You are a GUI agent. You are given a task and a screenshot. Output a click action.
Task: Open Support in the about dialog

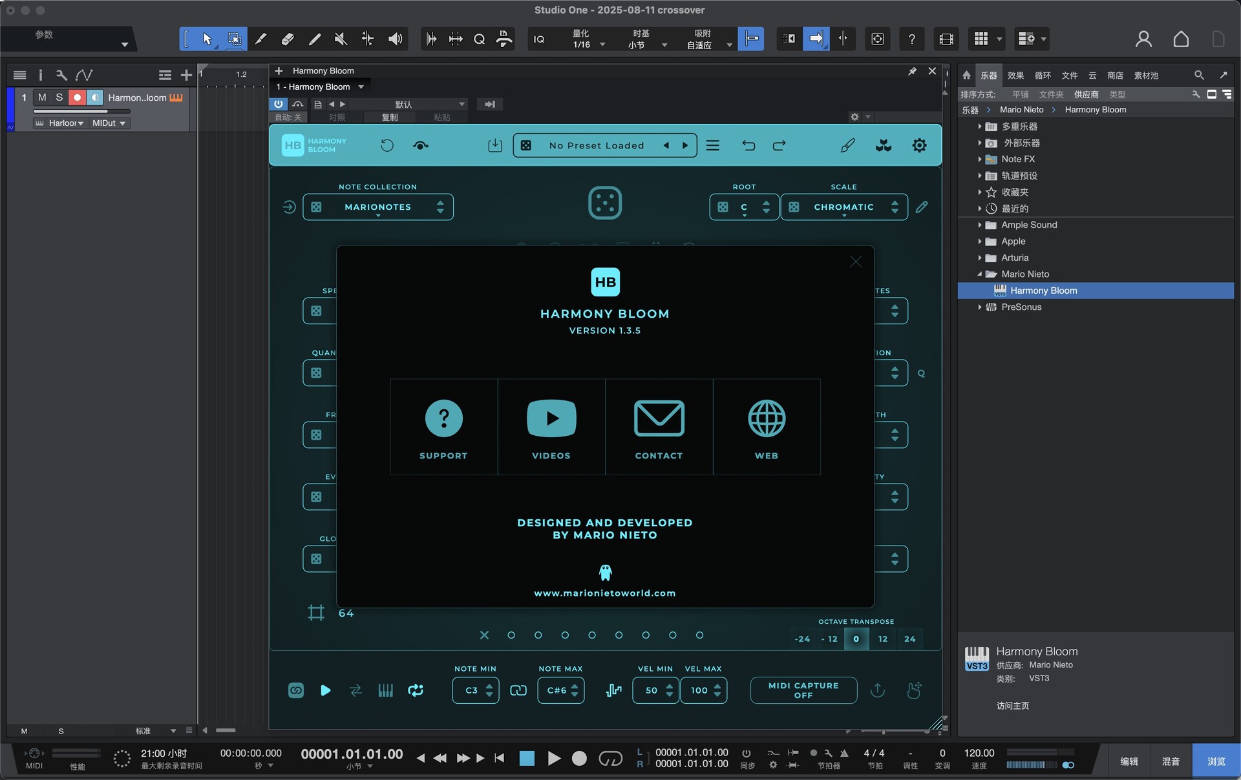click(x=443, y=427)
